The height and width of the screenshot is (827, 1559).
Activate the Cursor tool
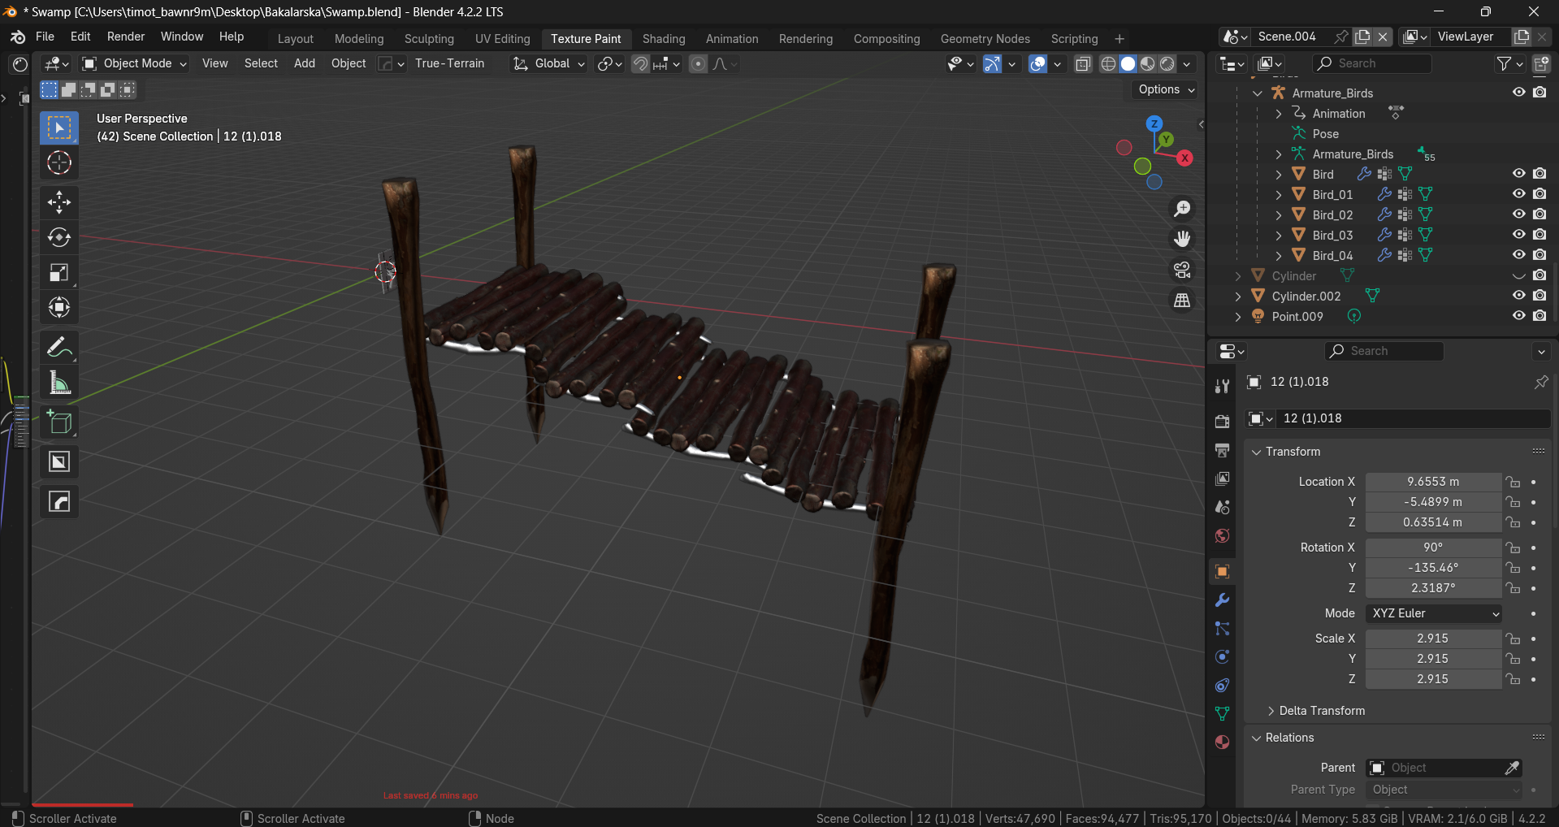click(x=59, y=162)
